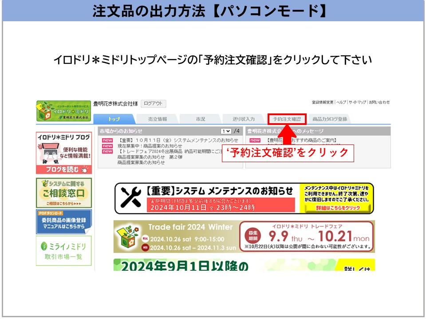Click 詳細はこちらをクリック on the maintenance banner
The image size is (426, 319).
point(338,208)
